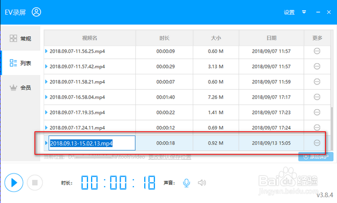Toggle the microphone audio icon
337x203 pixels.
pyautogui.click(x=186, y=183)
